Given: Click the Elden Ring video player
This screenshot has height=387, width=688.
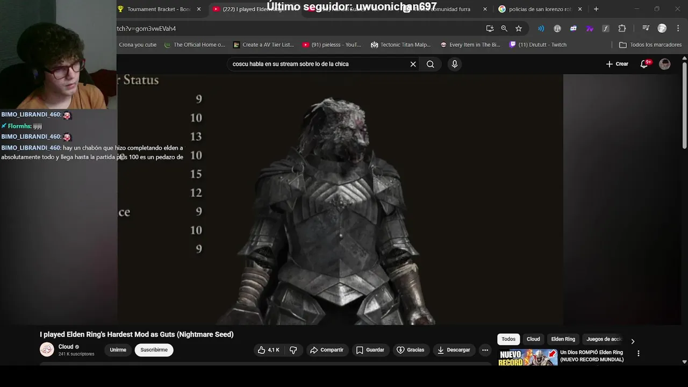Looking at the screenshot, I should (340, 199).
